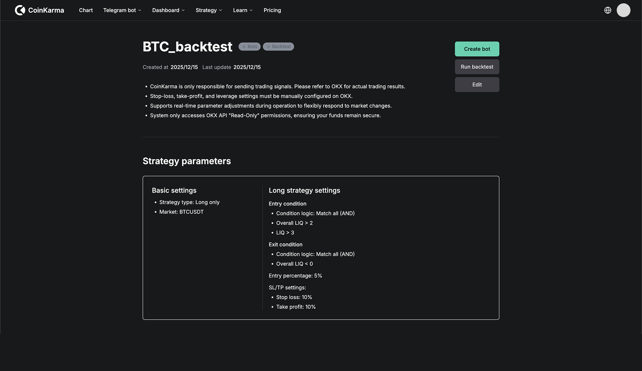
Task: Click the CoinKarma logo icon
Action: [x=20, y=10]
